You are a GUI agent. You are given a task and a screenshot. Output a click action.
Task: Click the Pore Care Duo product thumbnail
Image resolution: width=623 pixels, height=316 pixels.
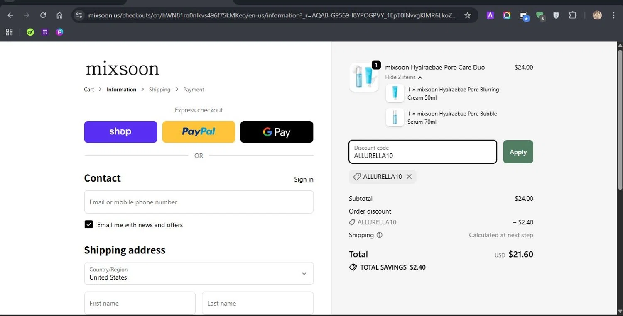364,77
